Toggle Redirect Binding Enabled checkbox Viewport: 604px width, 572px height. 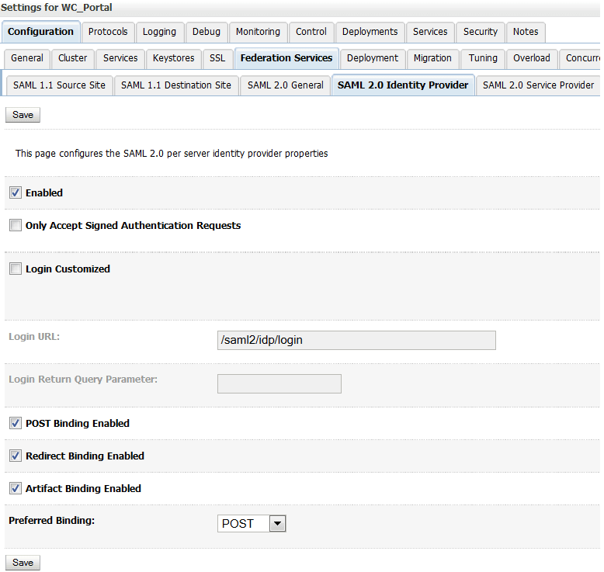pos(16,456)
